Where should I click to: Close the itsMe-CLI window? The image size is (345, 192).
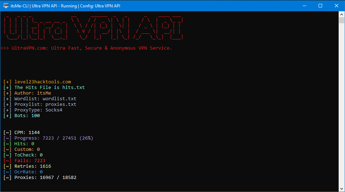[337, 6]
